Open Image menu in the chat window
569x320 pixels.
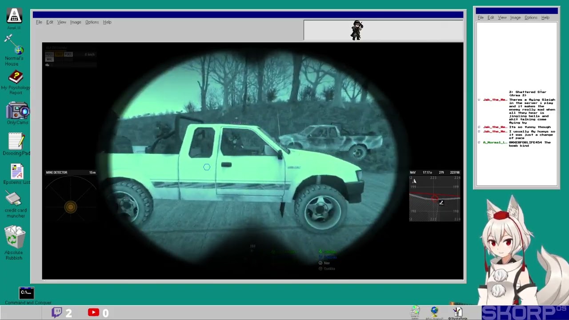click(x=516, y=18)
